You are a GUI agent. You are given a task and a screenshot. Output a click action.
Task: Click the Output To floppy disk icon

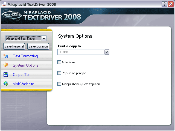(6, 75)
